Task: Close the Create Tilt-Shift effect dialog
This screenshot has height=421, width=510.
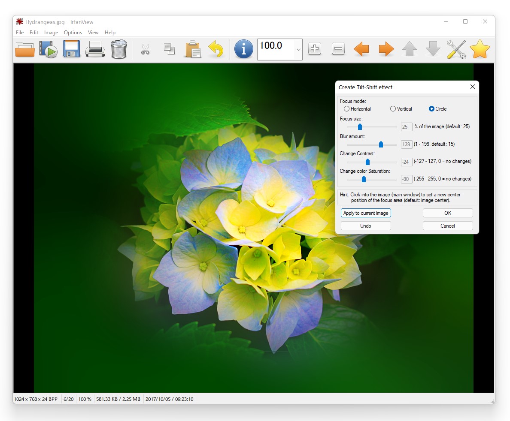Action: point(473,87)
